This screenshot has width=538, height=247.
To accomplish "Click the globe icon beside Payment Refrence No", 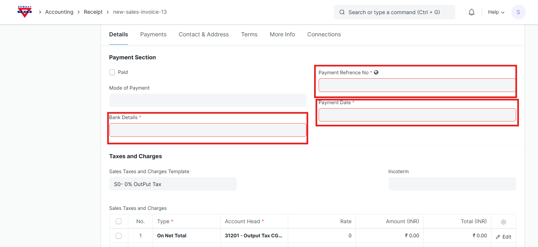I will [376, 73].
